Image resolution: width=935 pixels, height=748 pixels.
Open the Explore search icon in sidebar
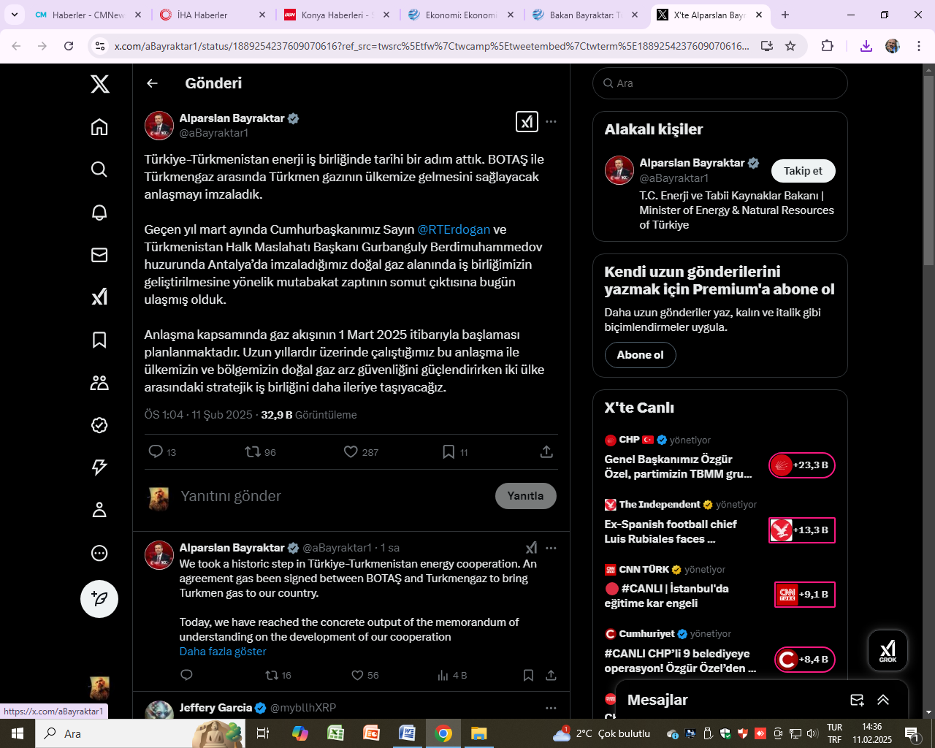[99, 169]
